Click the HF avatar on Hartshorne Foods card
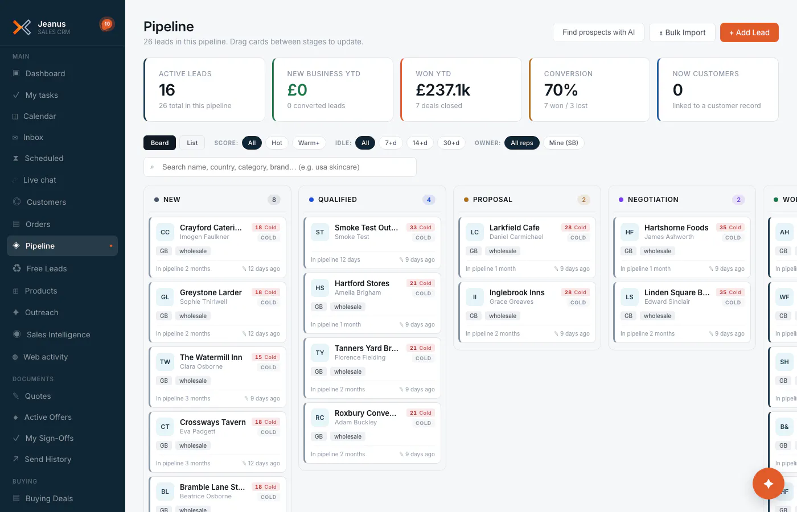Viewport: 797px width, 512px height. [x=630, y=232]
